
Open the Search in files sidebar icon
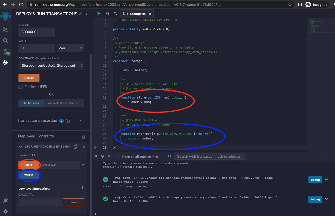(x=5, y=40)
